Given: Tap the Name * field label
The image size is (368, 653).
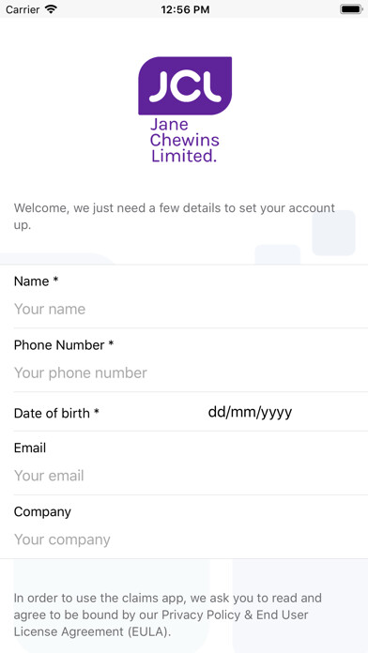Looking at the screenshot, I should [x=36, y=281].
